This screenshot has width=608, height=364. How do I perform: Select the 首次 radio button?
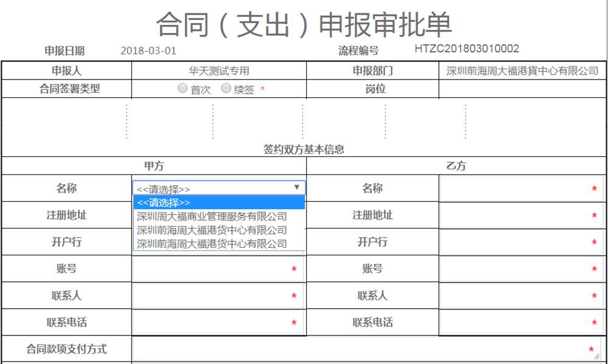tap(183, 88)
